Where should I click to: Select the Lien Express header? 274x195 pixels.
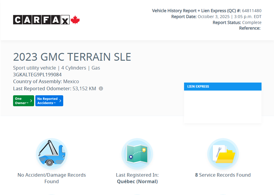tap(223, 86)
